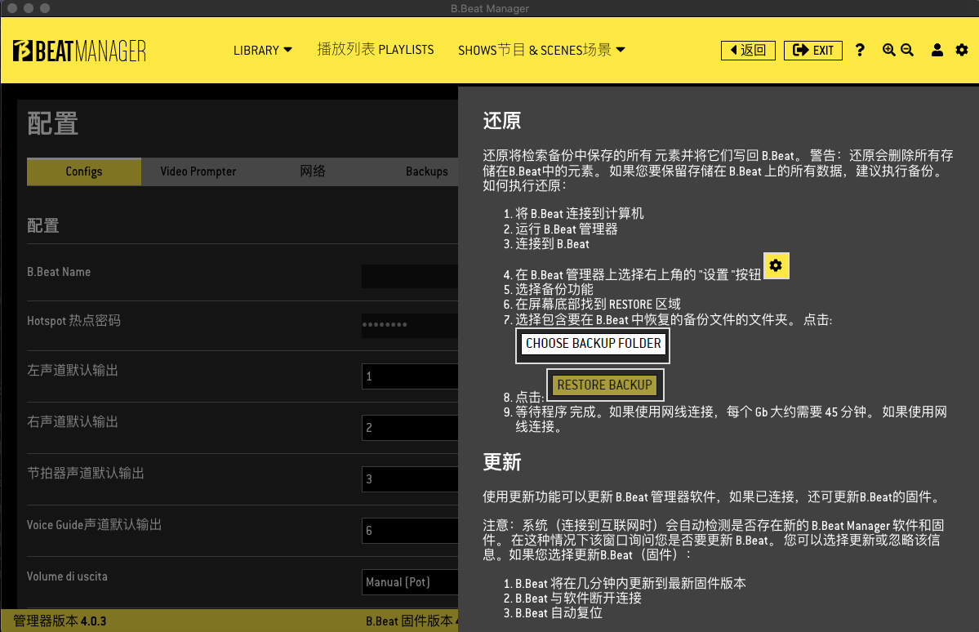The image size is (979, 632).
Task: Click the EXIT button
Action: (813, 50)
